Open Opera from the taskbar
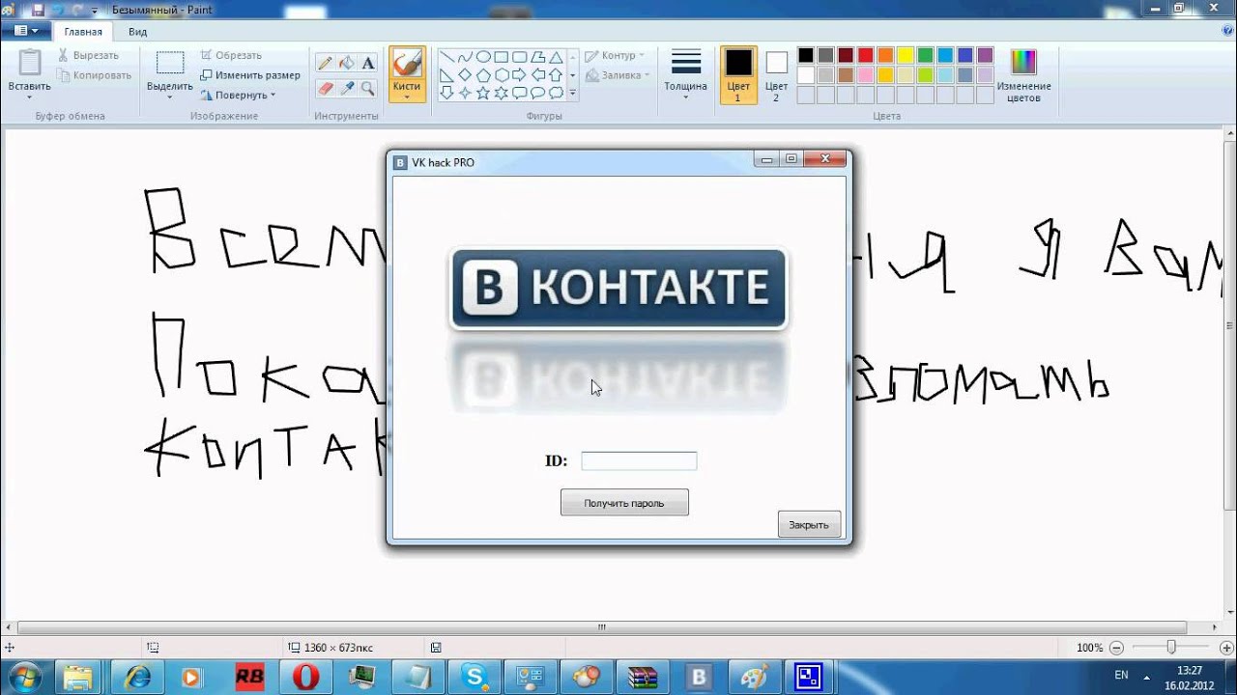This screenshot has height=695, width=1237. click(x=305, y=677)
